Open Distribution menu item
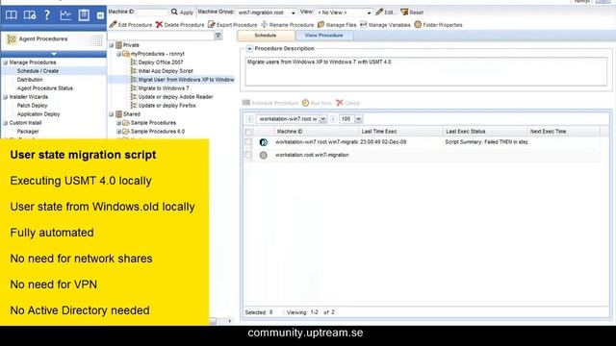The width and height of the screenshot is (616, 346). pyautogui.click(x=30, y=80)
